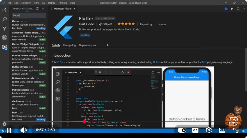Select Dart 2.21.1 extension in list
This screenshot has width=247, height=138.
[x=29, y=116]
